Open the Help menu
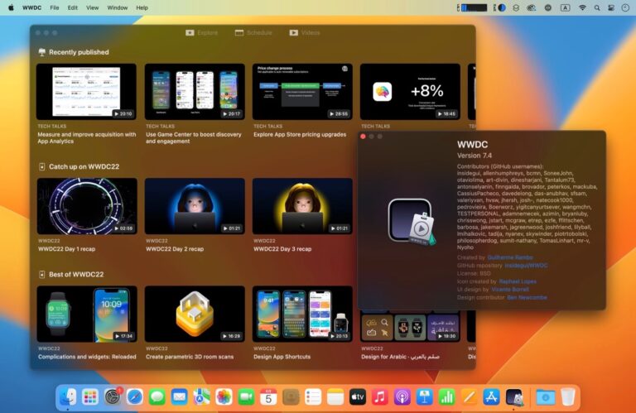Screen dimensions: 636x413 pos(142,7)
